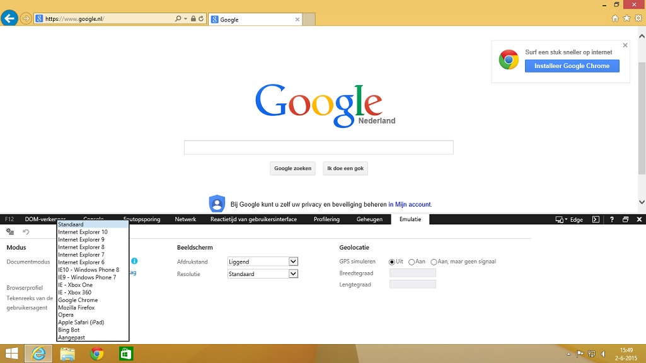The height and width of the screenshot is (363, 646).
Task: Switch to the Netwerk tab
Action: point(185,219)
